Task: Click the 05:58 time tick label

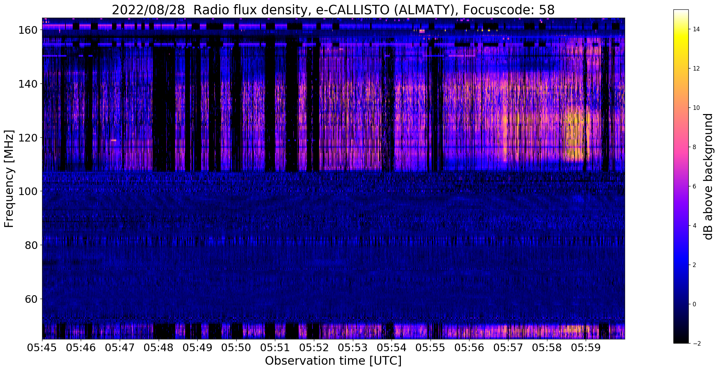Action: coord(547,347)
